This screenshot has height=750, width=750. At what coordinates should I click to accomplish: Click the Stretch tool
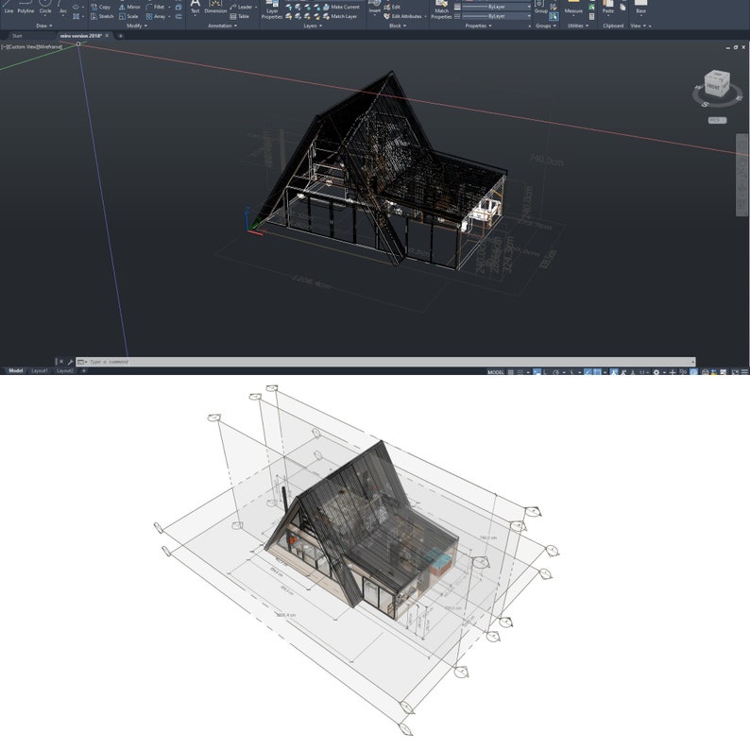102,16
